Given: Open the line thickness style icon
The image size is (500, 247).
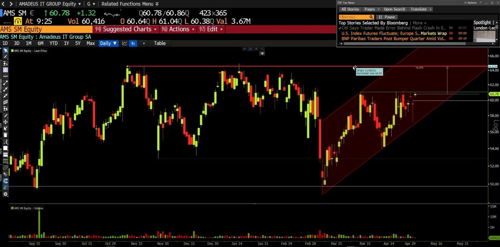Looking at the screenshot, I should 5,154.
